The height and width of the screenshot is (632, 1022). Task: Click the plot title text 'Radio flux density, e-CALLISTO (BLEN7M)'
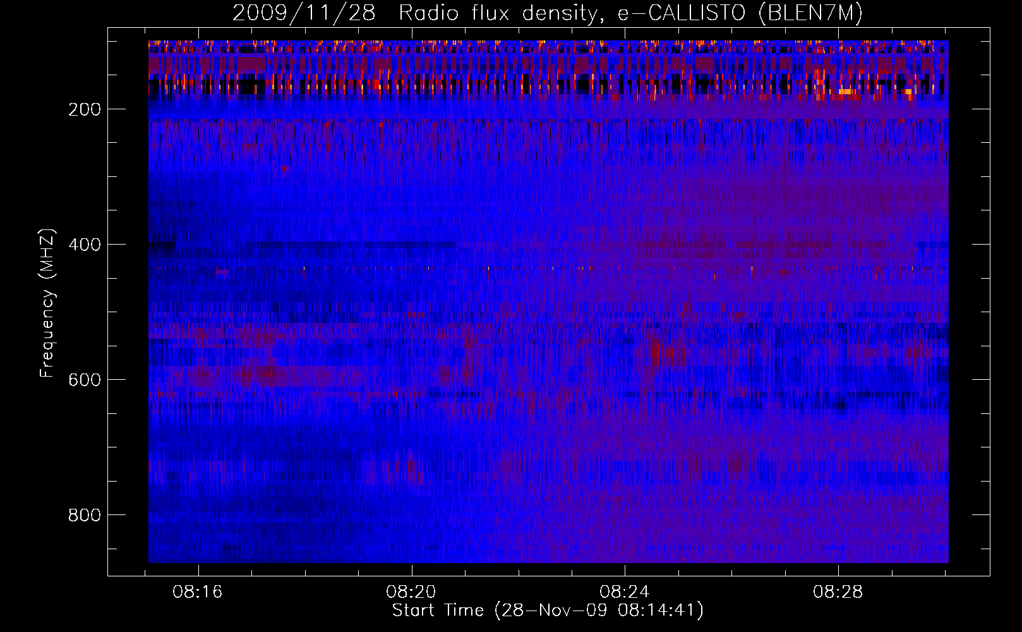tap(630, 13)
